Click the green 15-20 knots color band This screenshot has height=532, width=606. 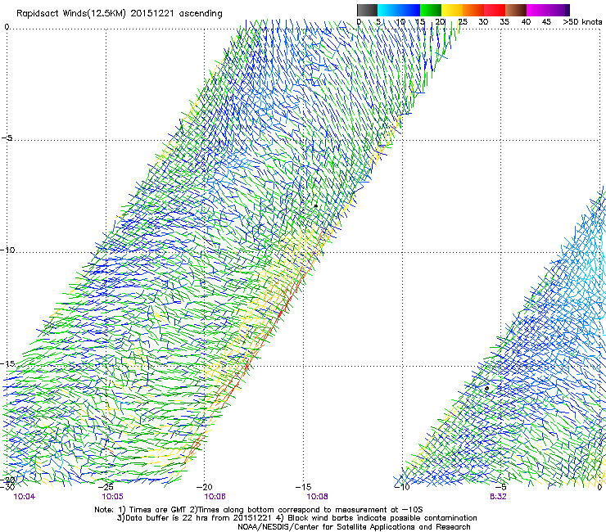click(431, 10)
